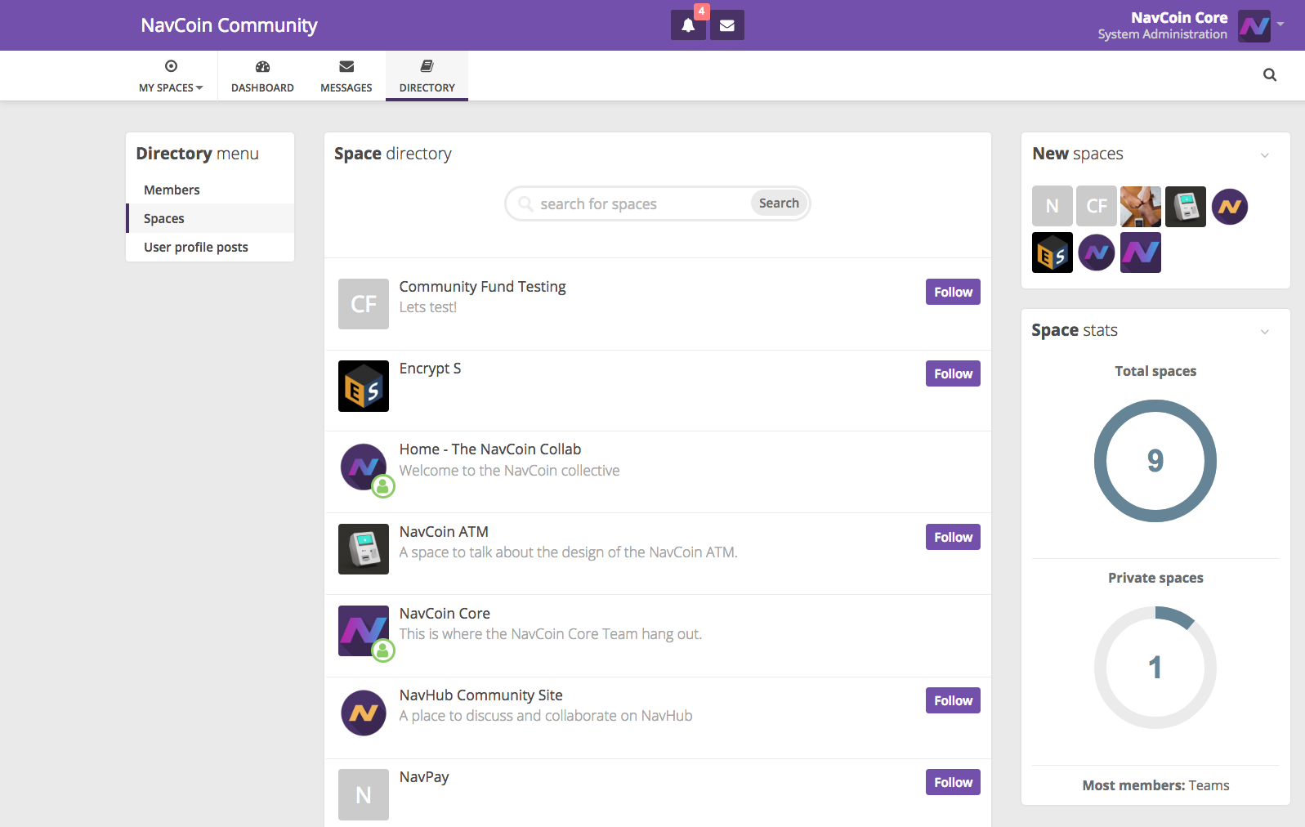Expand the account dropdown arrow
Image resolution: width=1305 pixels, height=827 pixels.
[x=1280, y=25]
